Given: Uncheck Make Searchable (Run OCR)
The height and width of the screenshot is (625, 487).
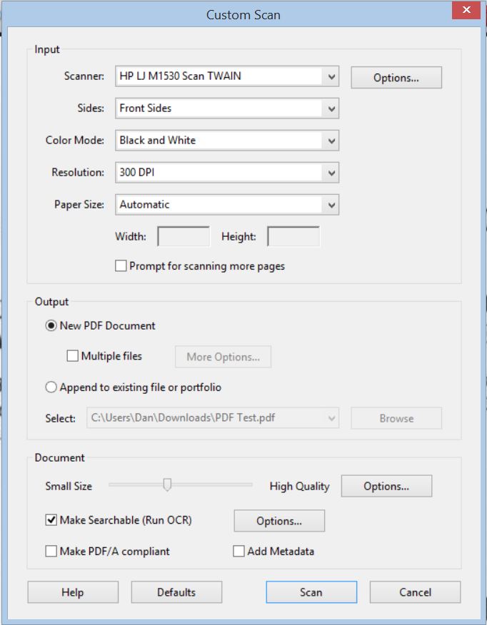Looking at the screenshot, I should click(51, 520).
